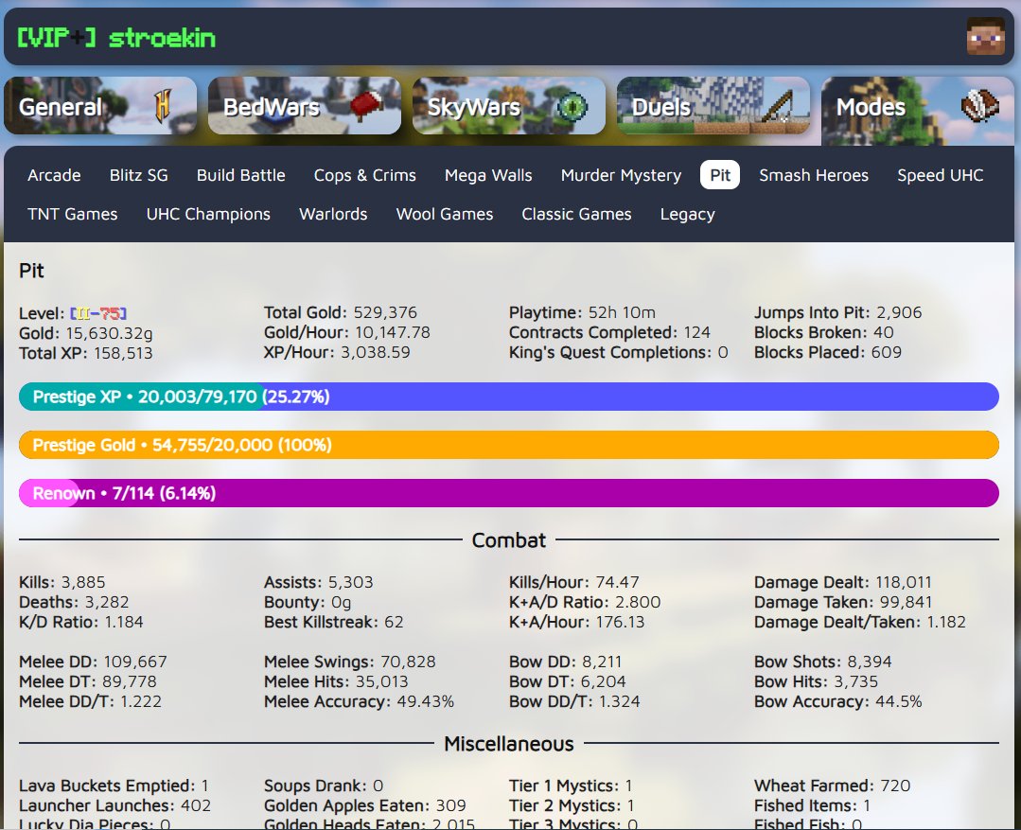Click the Kills: 3,885 stat
The height and width of the screenshot is (830, 1021).
(x=62, y=582)
